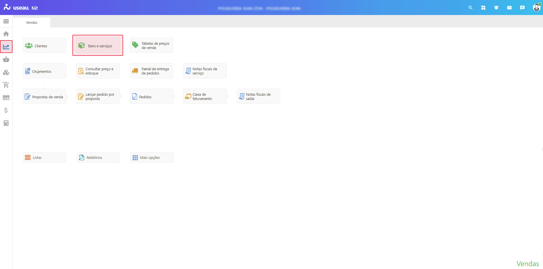
Task: Open the calculator icon in the sidebar
Action: click(x=6, y=123)
